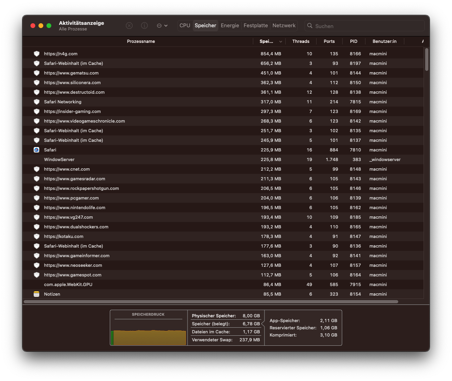Click shield icon next to cnet.com
This screenshot has width=452, height=381.
pos(36,169)
